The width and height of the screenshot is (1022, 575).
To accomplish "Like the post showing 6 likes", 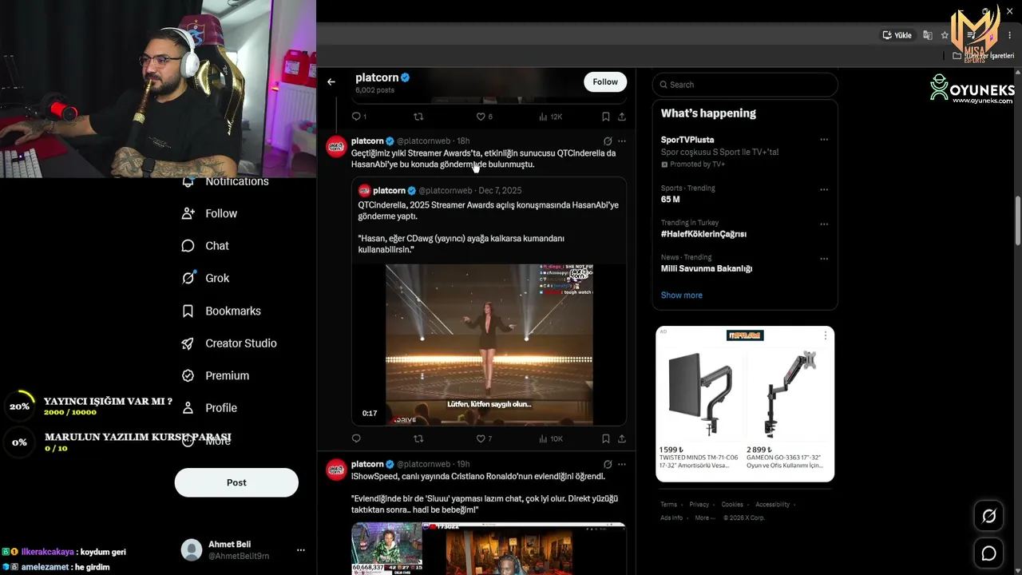I will click(484, 117).
